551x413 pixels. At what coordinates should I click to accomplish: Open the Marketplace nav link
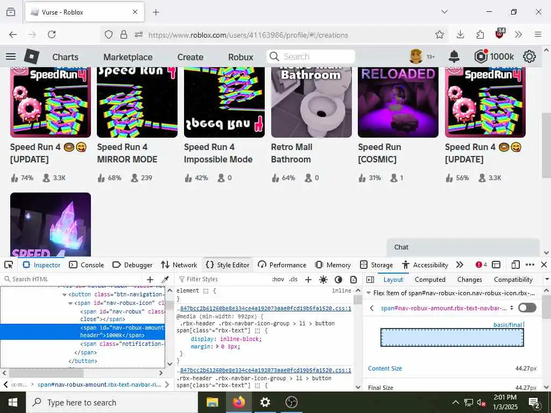pyautogui.click(x=128, y=57)
